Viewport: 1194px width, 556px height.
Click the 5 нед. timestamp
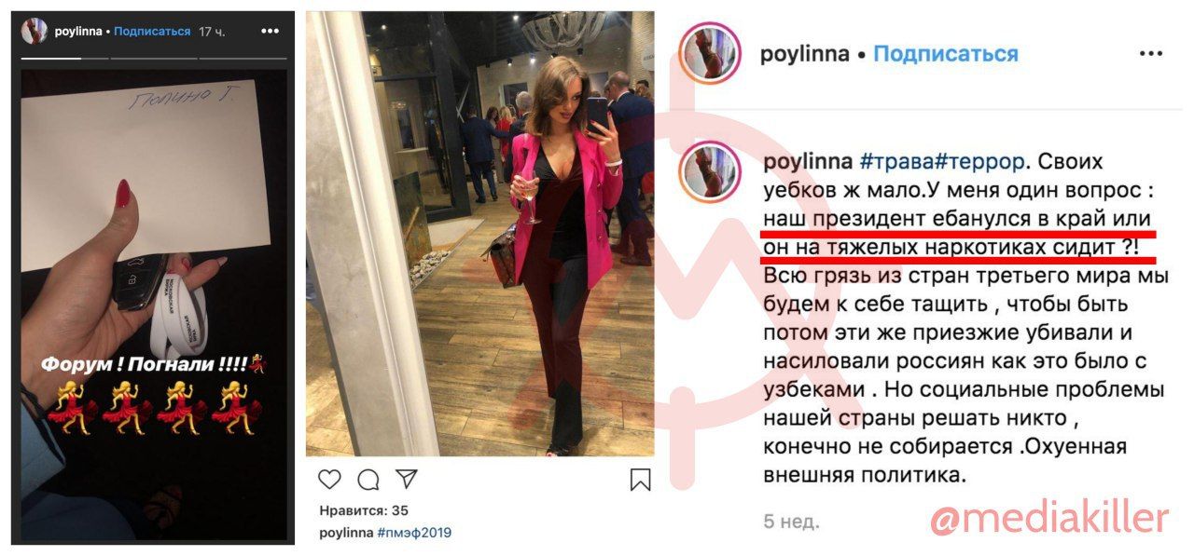click(x=791, y=522)
